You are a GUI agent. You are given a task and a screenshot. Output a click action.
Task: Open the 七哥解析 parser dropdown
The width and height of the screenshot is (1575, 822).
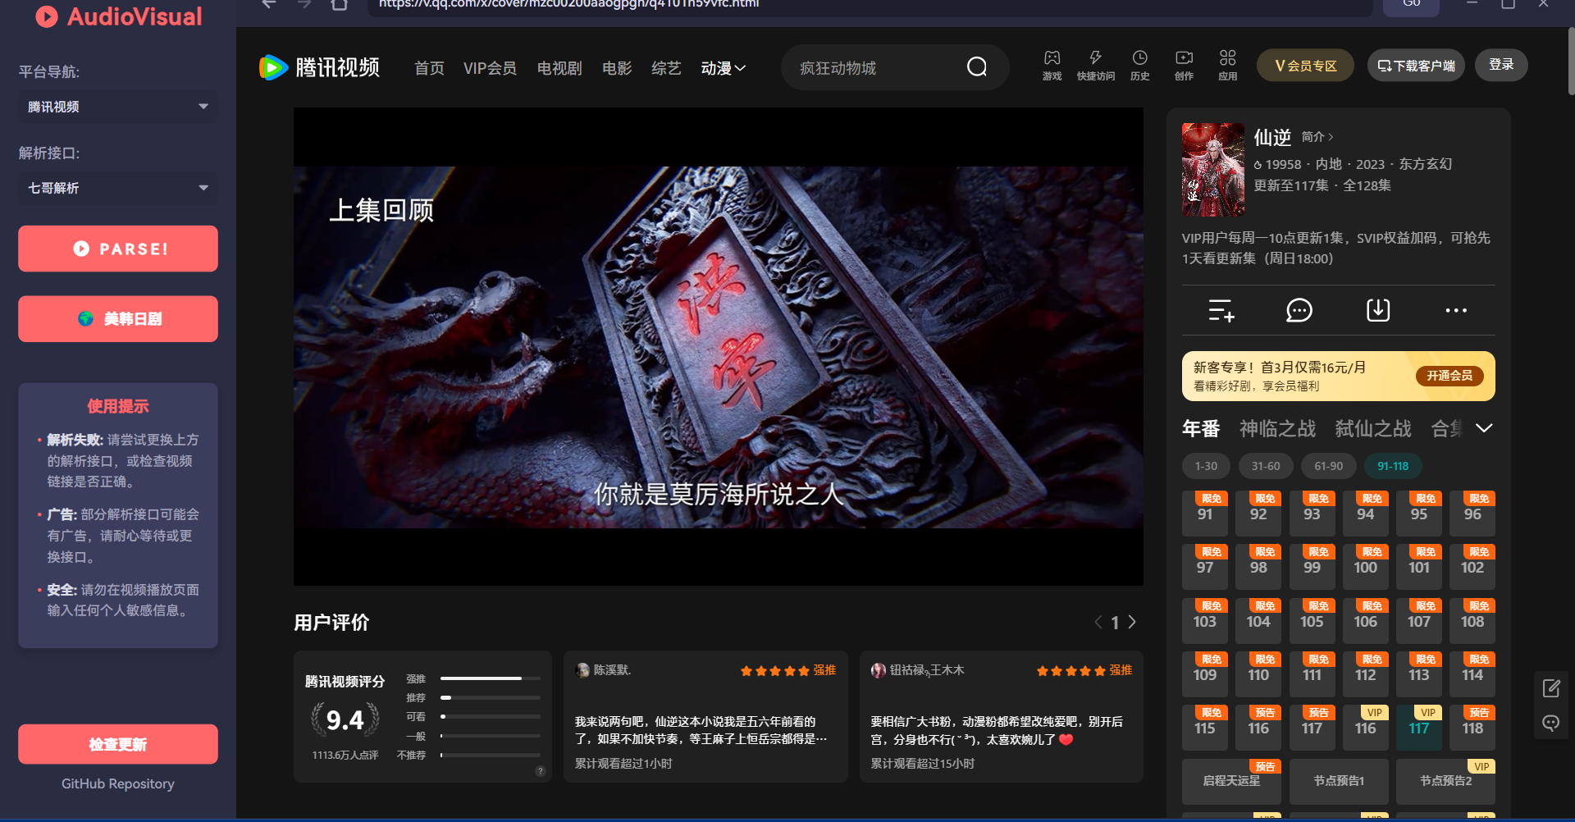(117, 188)
